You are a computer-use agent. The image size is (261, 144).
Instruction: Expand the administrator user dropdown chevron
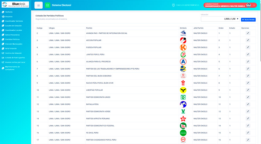pyautogui.click(x=254, y=5)
